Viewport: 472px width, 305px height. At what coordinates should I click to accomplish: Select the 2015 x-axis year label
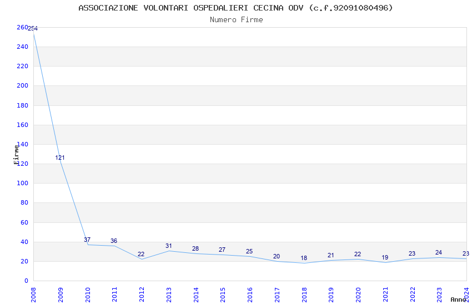(x=223, y=293)
